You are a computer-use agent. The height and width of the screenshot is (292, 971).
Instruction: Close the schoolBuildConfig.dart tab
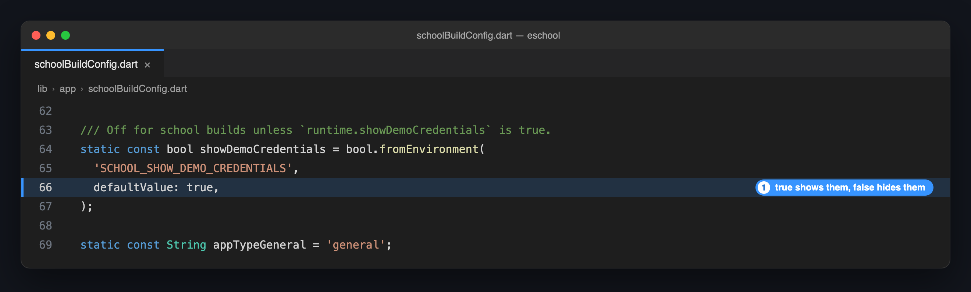(147, 65)
